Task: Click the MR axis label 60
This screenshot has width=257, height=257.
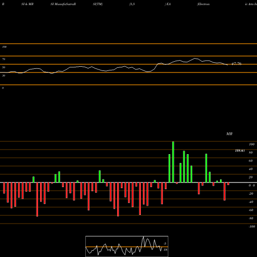Action: coord(251,161)
